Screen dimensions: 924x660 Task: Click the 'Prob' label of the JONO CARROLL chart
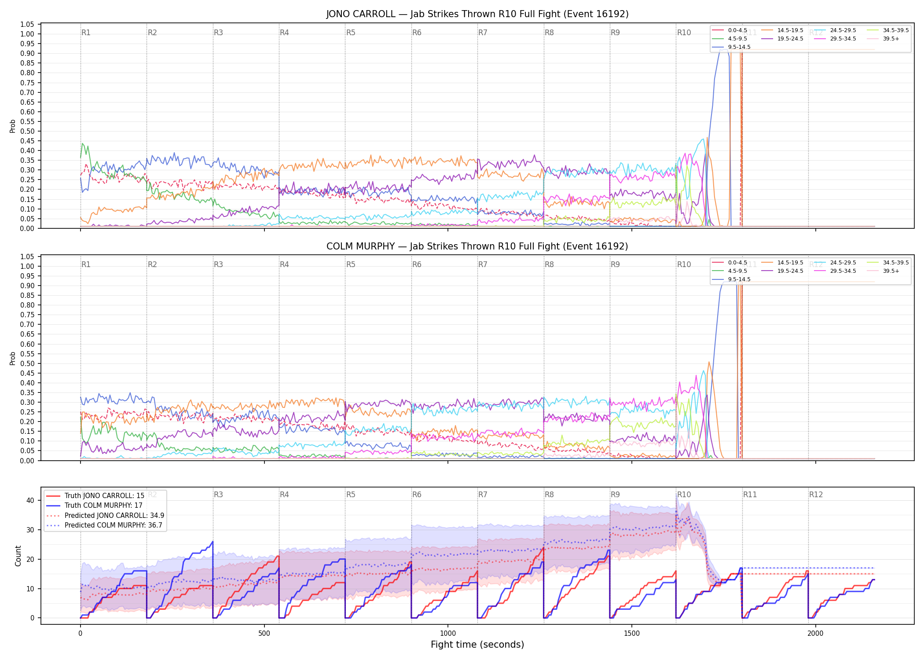13,126
